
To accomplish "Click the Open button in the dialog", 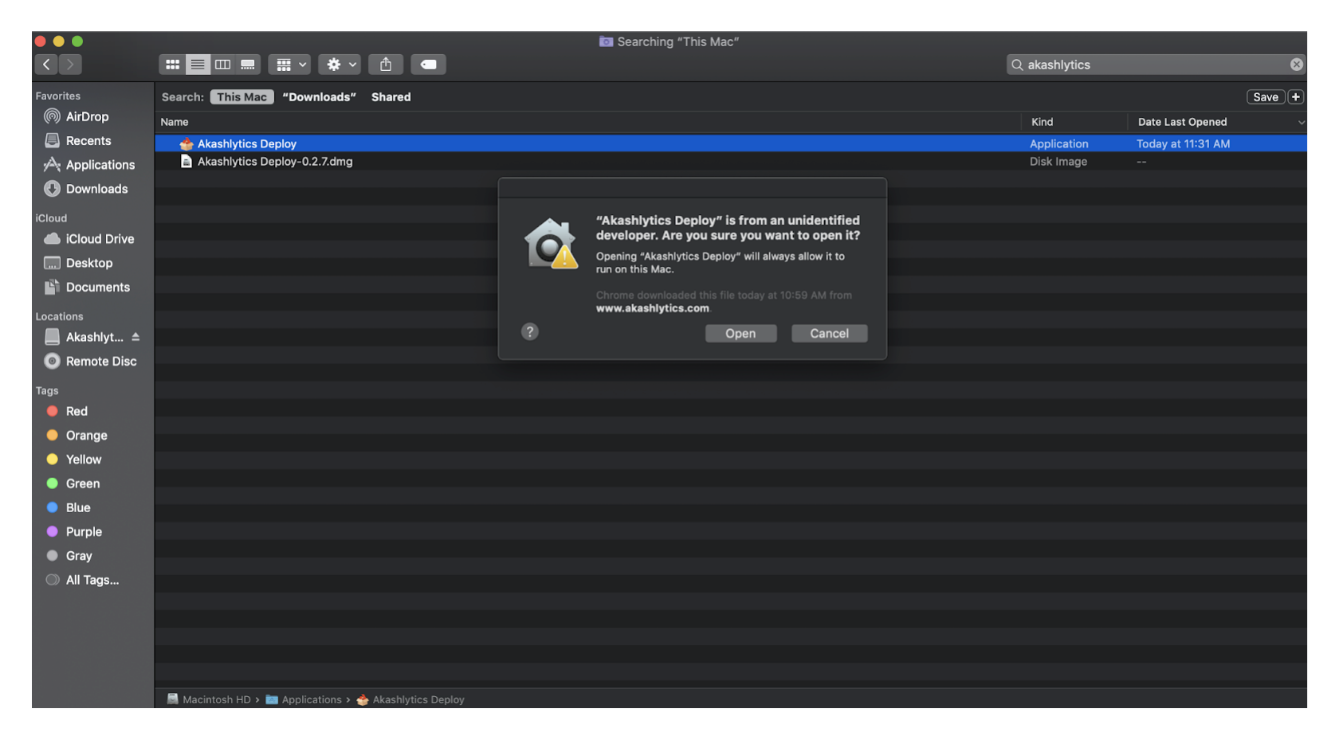I will 740,334.
